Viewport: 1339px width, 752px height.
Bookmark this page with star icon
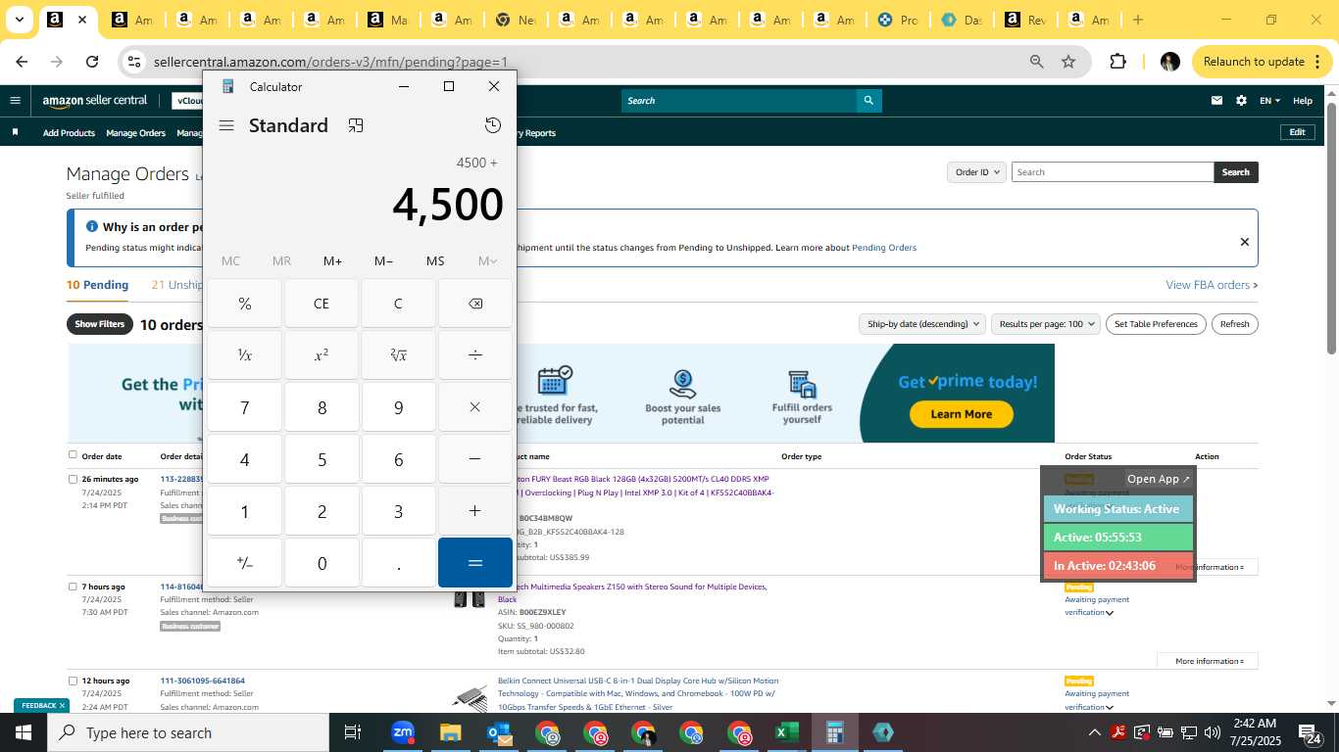1068,62
